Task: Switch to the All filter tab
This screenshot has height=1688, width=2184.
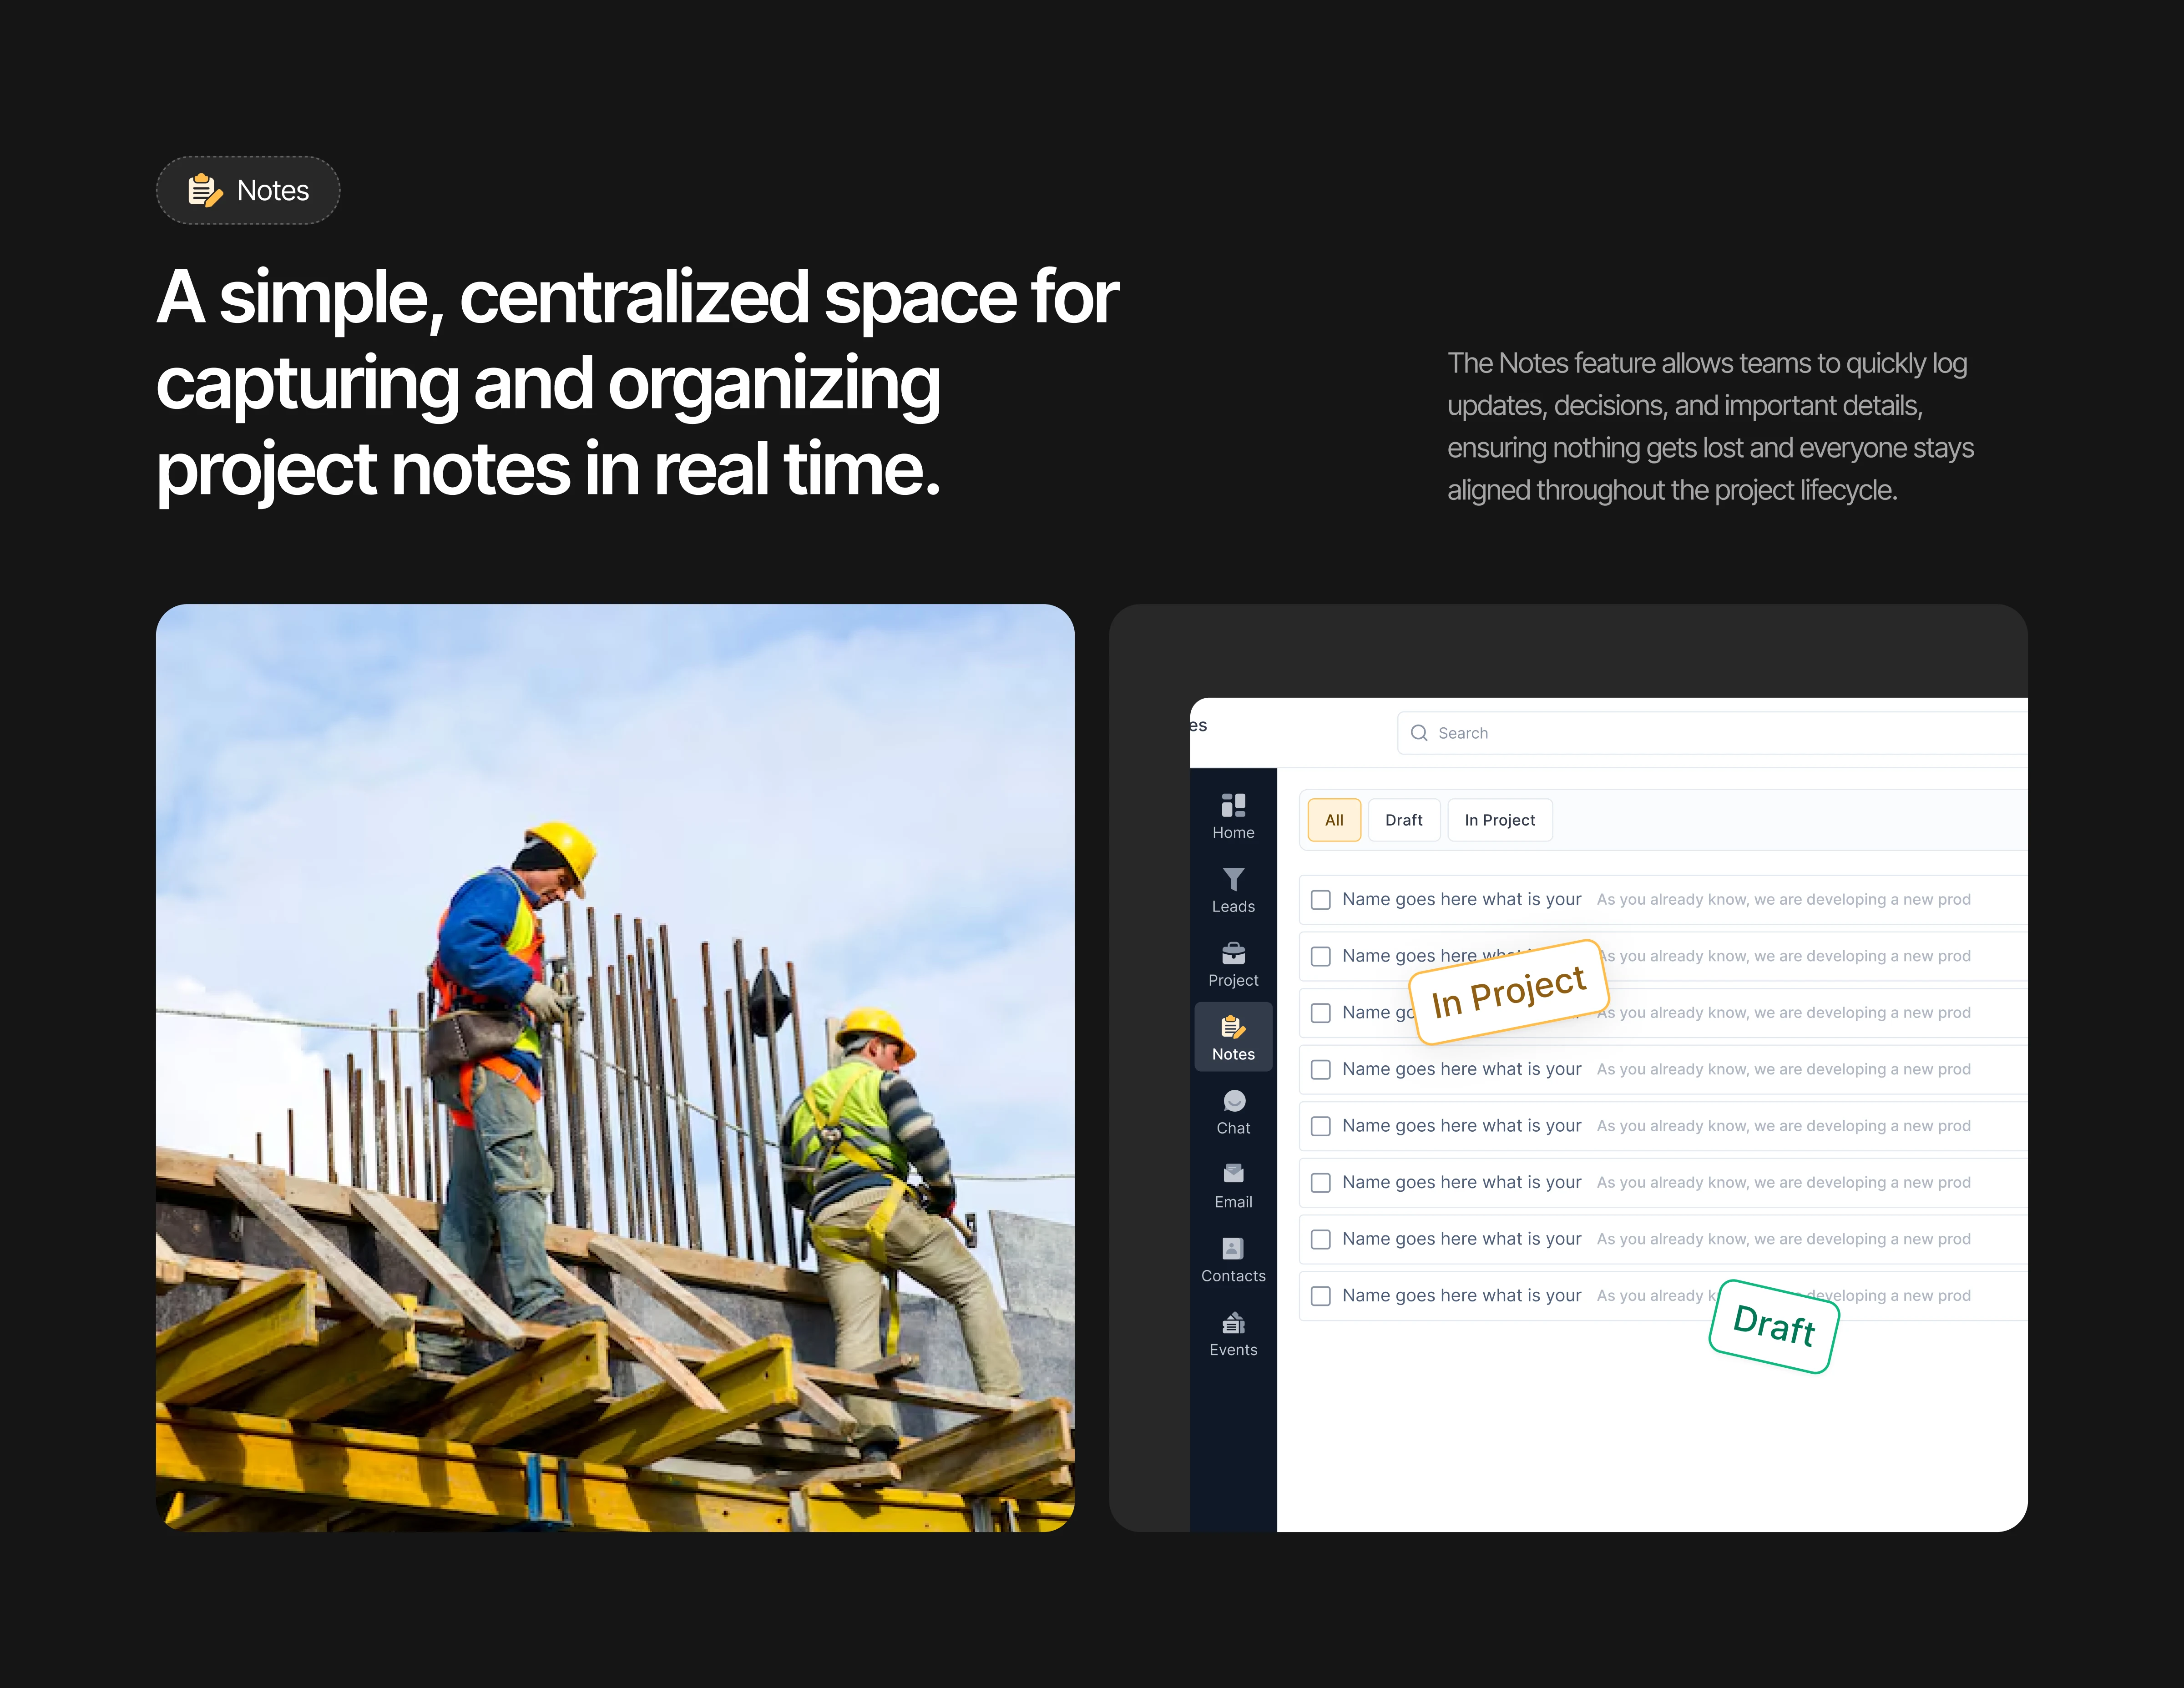Action: pyautogui.click(x=1334, y=821)
